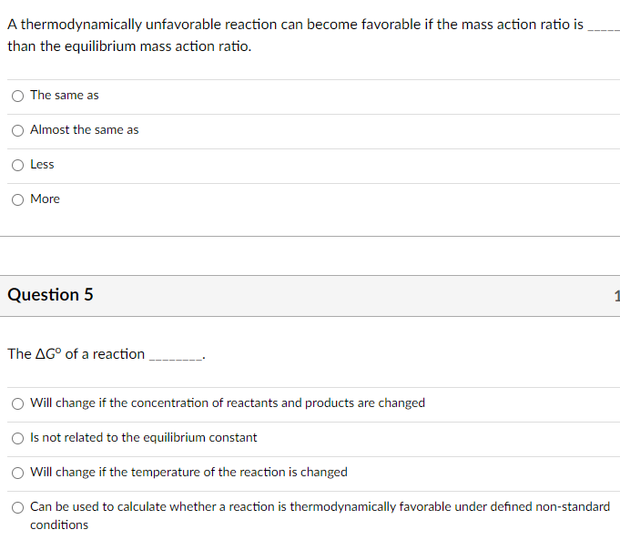Select radio for 'Will change if the concentration' option
The image size is (620, 540).
click(x=17, y=403)
